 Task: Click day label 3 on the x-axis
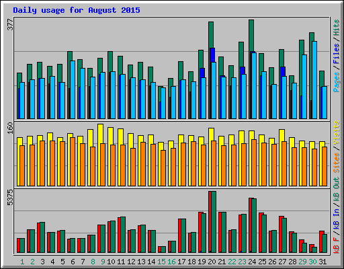point(42,262)
